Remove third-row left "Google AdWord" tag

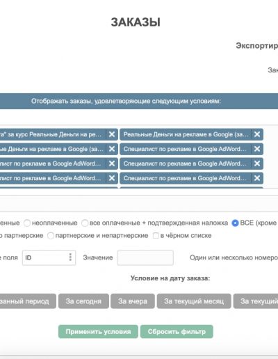click(x=112, y=163)
